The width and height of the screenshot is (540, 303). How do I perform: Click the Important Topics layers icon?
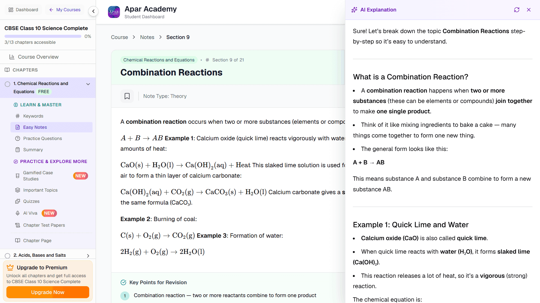pos(17,190)
